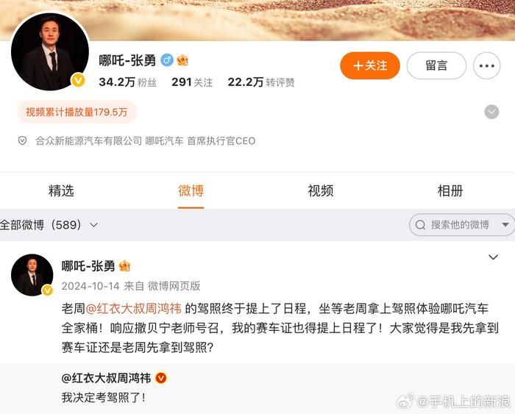Open the 全部微博 (589) filter dropdown
The height and width of the screenshot is (414, 515).
[x=49, y=225]
